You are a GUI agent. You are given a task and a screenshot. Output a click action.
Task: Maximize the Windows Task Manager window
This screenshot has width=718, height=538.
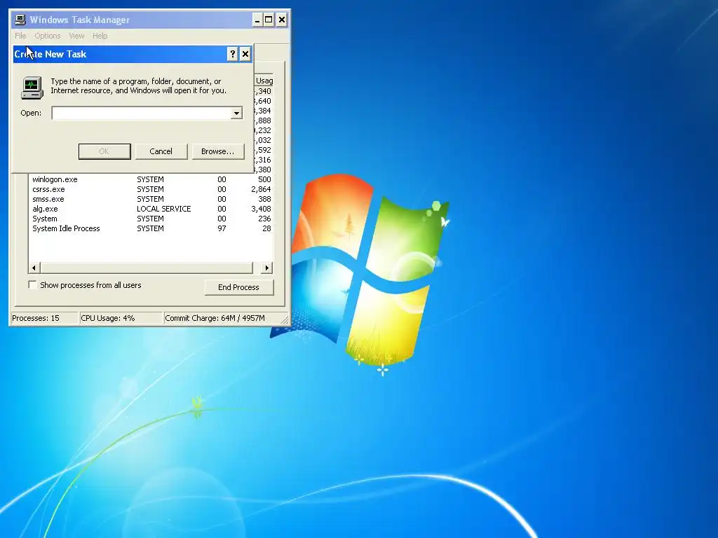269,20
